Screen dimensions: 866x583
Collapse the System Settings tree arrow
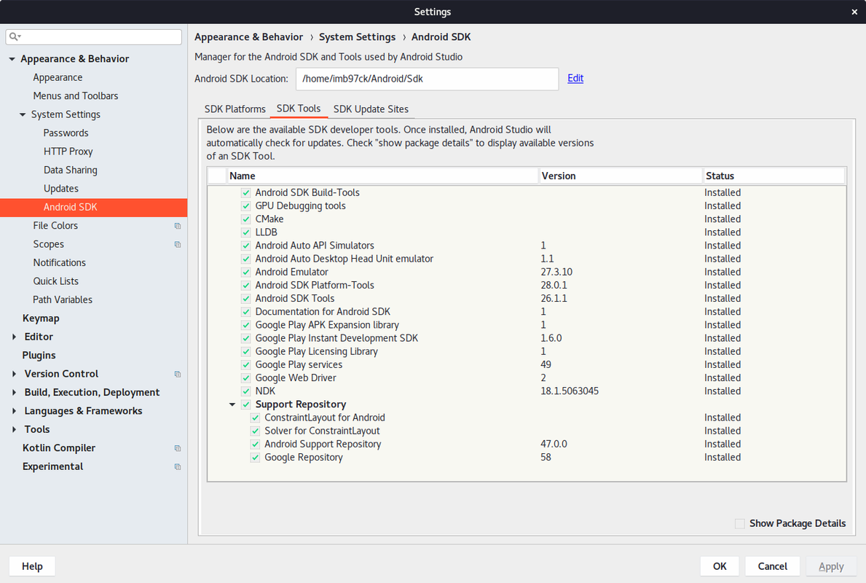pyautogui.click(x=23, y=114)
